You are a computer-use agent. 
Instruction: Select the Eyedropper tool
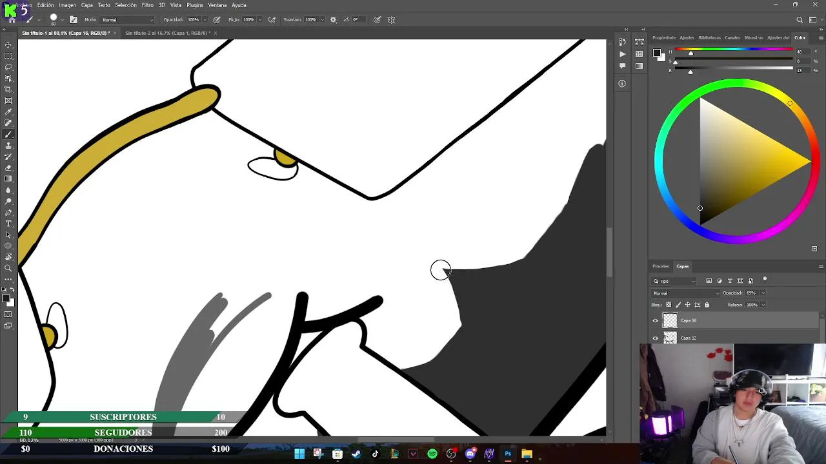click(x=8, y=112)
